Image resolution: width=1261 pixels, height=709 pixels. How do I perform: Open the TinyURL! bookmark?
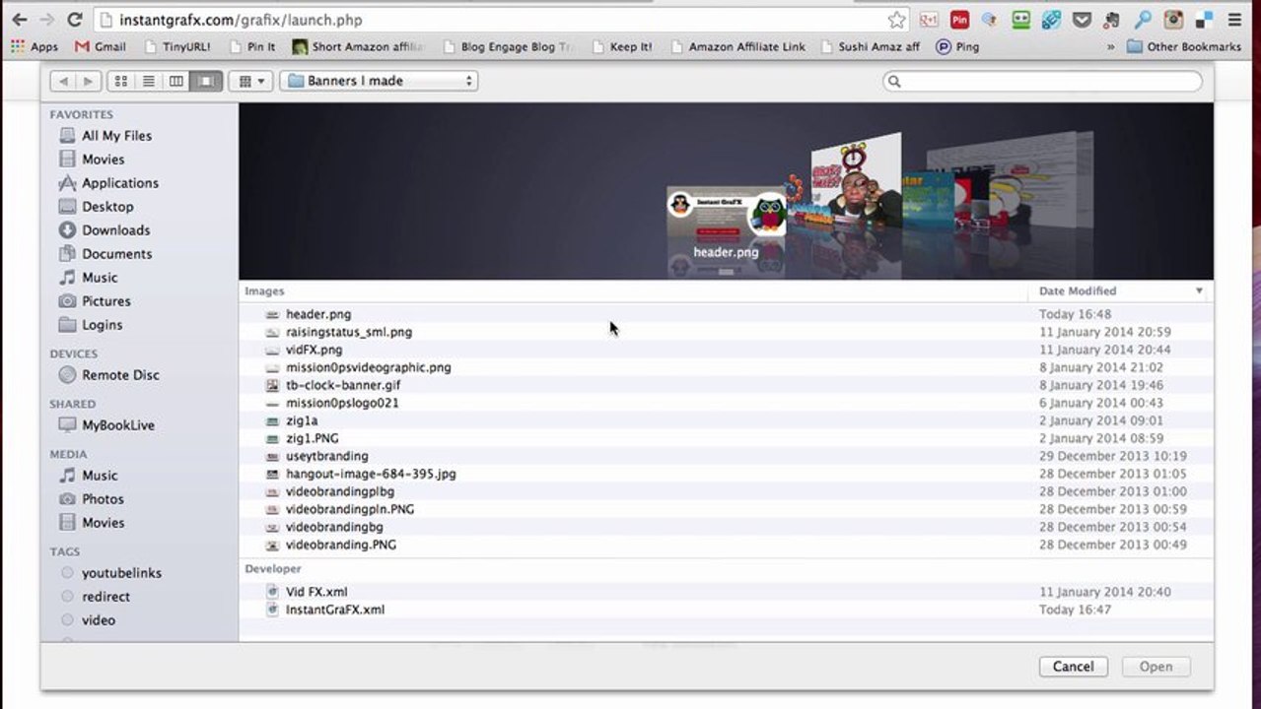click(177, 46)
